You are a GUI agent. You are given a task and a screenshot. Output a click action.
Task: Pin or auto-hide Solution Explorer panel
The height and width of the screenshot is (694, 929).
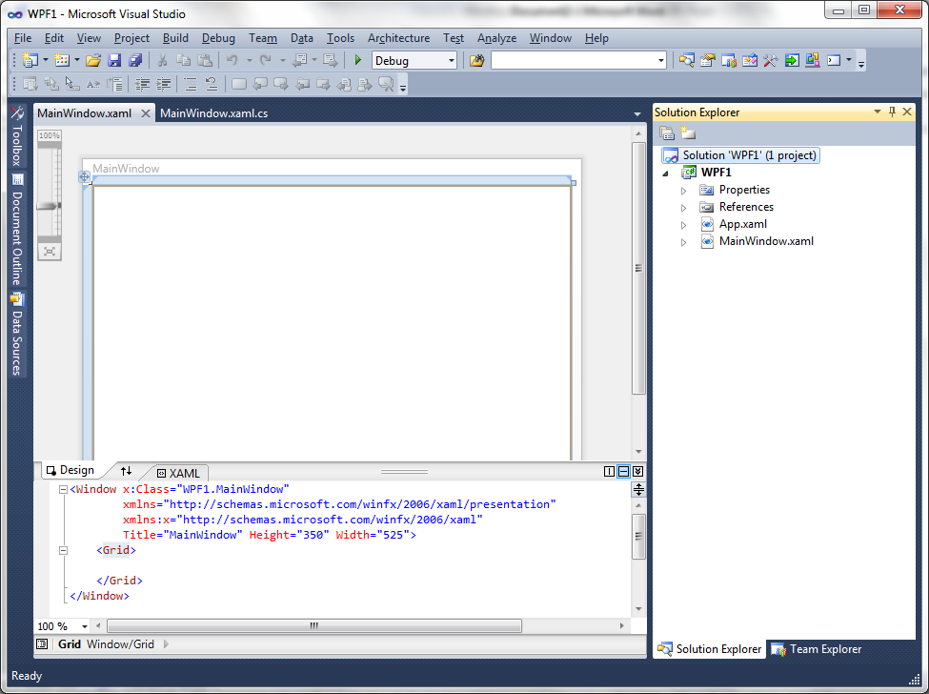892,112
